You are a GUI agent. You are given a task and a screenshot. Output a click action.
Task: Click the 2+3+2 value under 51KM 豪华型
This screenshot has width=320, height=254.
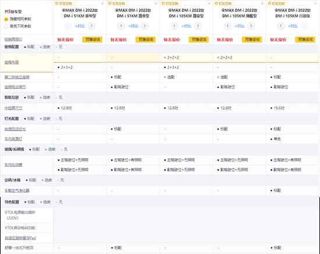[66, 67]
